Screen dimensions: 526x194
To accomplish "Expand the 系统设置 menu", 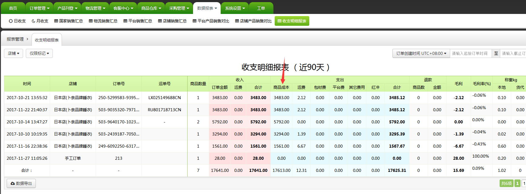I will point(235,8).
